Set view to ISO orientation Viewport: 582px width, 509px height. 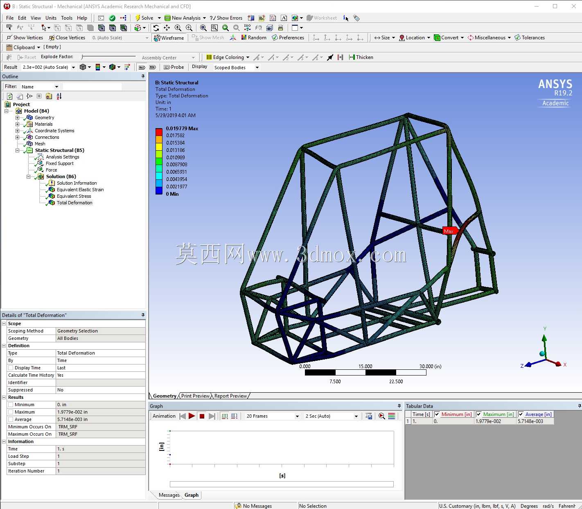point(248,28)
